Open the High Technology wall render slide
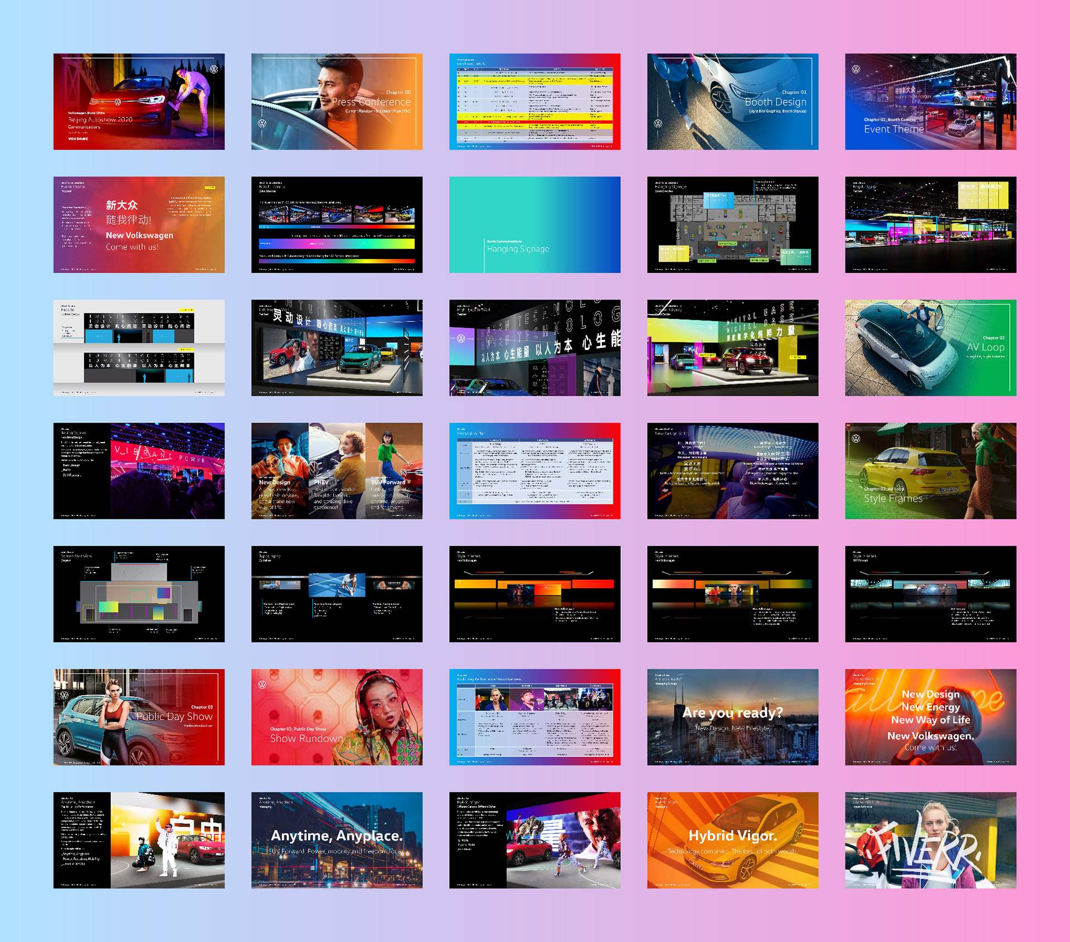Viewport: 1070px width, 942px height. click(x=534, y=348)
